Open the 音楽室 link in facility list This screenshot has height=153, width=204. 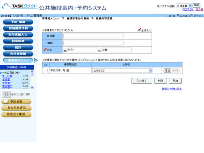coord(6,80)
